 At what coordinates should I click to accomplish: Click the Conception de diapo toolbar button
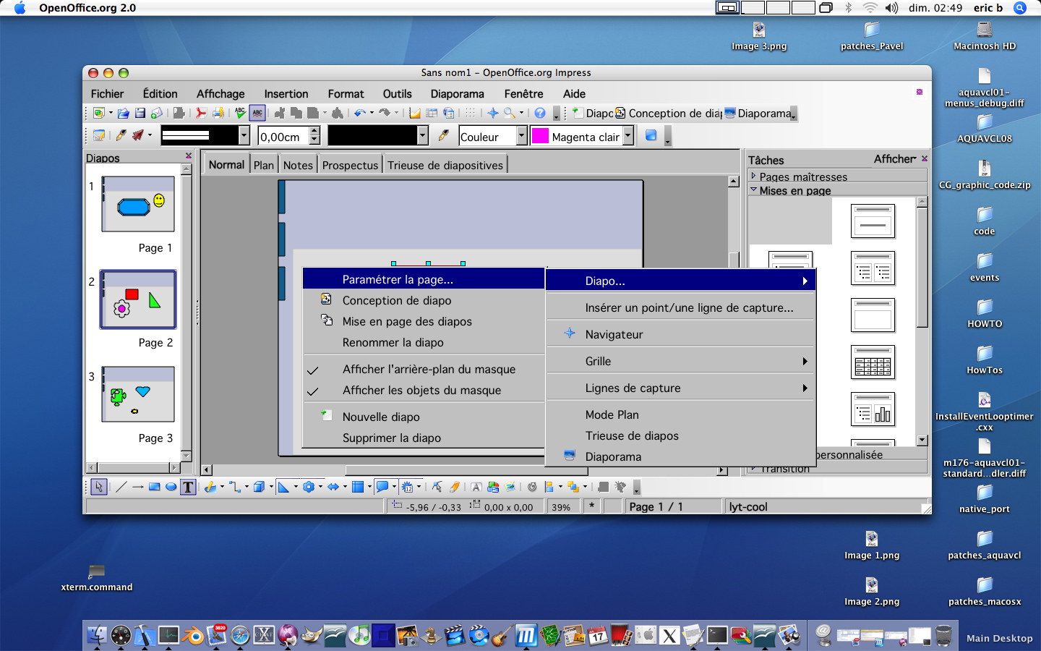click(669, 114)
